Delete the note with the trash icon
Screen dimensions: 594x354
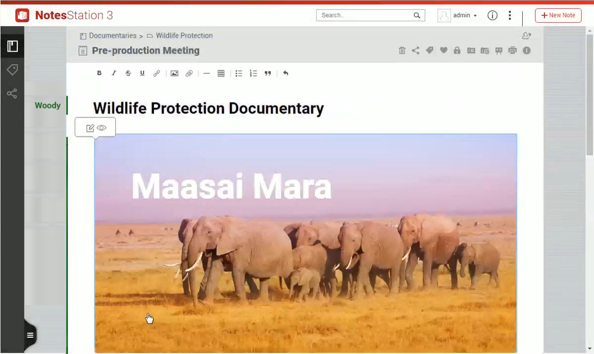[402, 50]
